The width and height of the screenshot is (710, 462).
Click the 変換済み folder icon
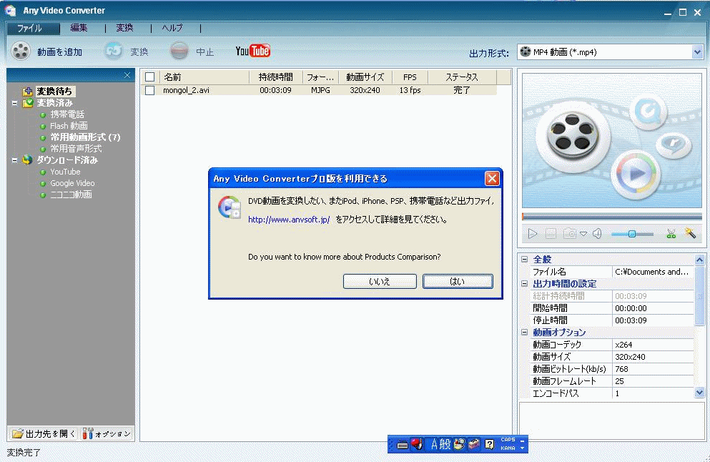pos(28,103)
